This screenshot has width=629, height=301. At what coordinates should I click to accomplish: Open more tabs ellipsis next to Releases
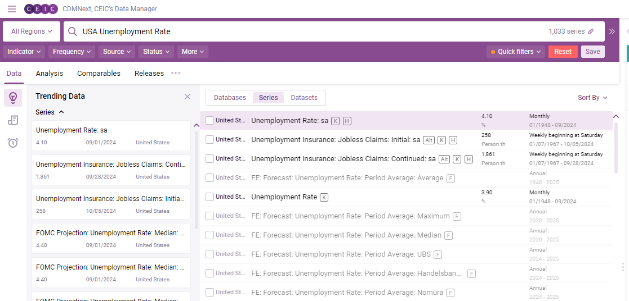point(176,73)
